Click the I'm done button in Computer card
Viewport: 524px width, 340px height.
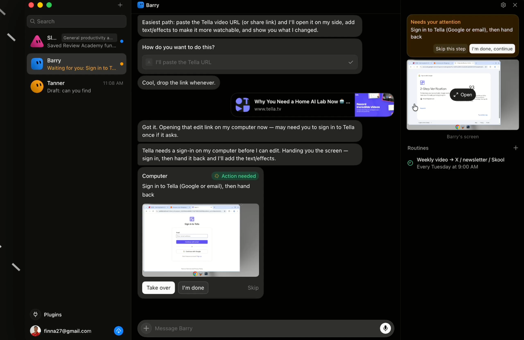pos(193,288)
